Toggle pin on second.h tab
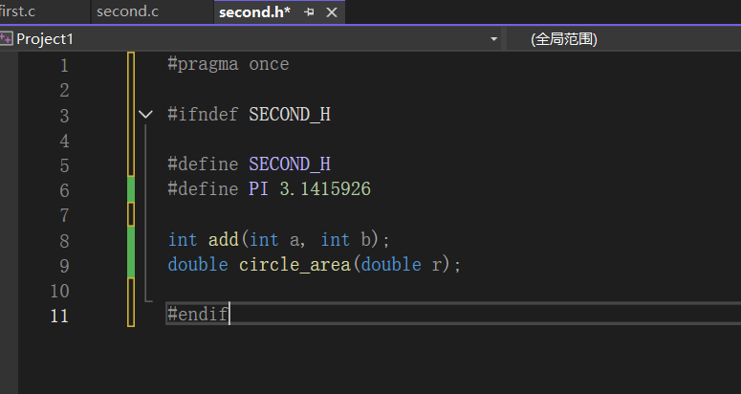This screenshot has height=394, width=741. pyautogui.click(x=309, y=12)
